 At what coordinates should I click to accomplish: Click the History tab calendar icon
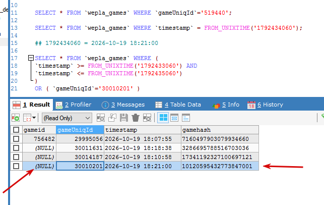[251, 105]
